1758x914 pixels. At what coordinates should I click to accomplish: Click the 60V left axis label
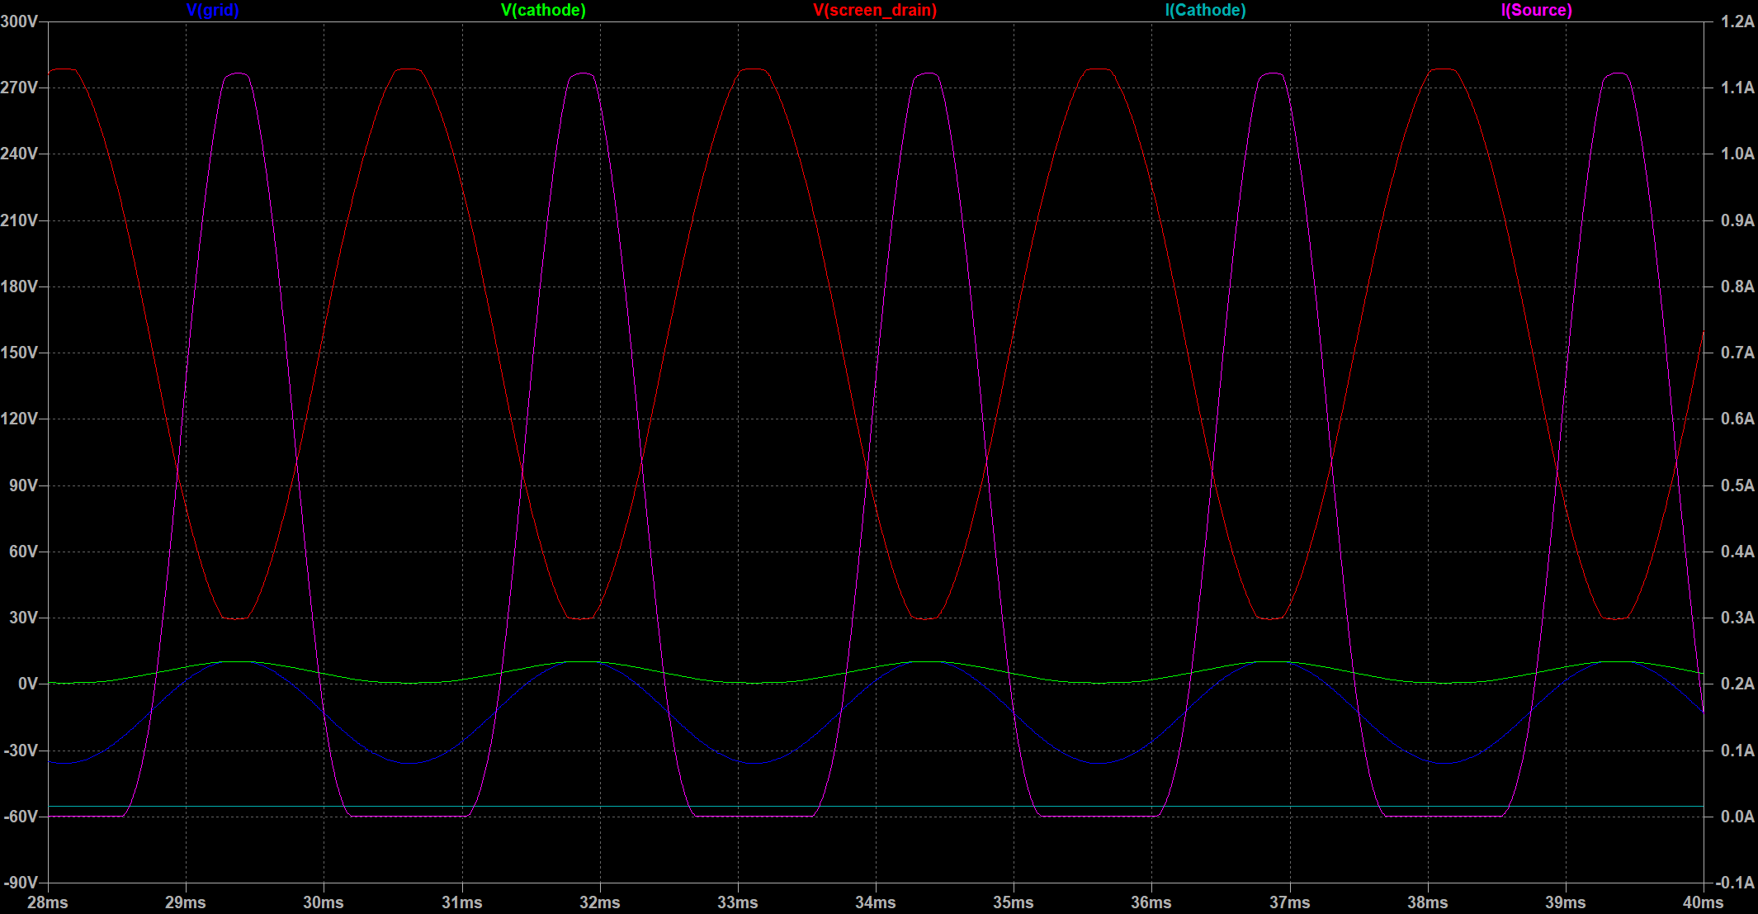(x=23, y=552)
